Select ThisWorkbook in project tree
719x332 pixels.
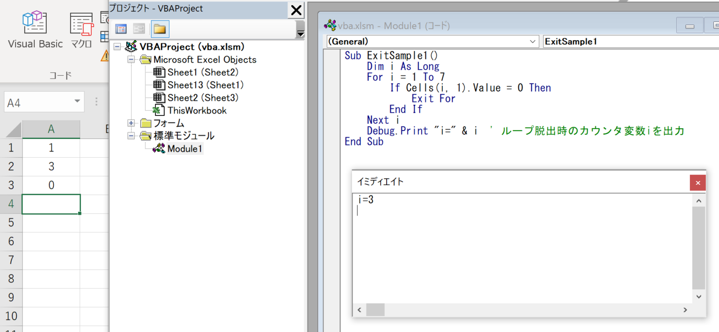point(197,110)
